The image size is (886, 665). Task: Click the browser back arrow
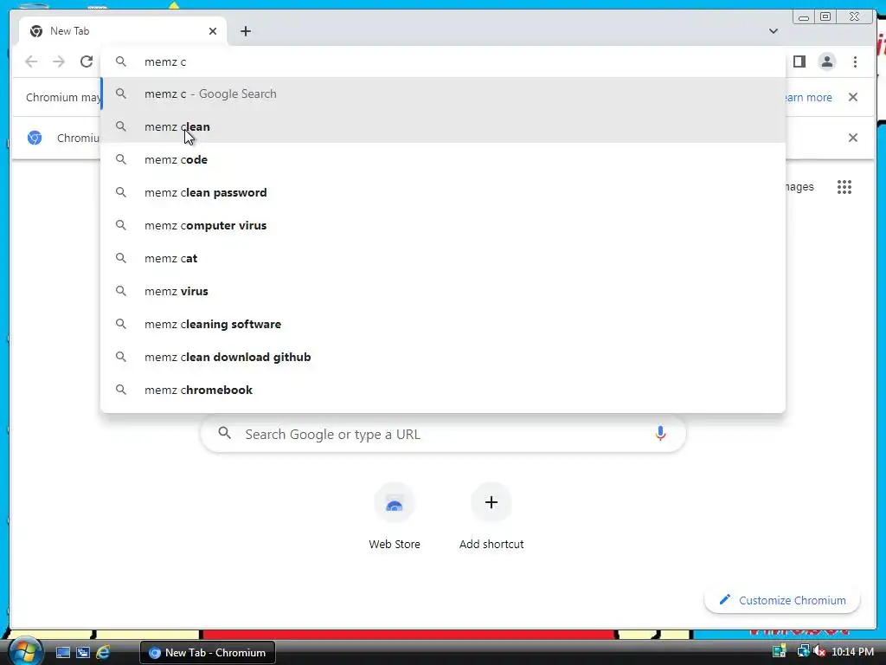point(31,61)
